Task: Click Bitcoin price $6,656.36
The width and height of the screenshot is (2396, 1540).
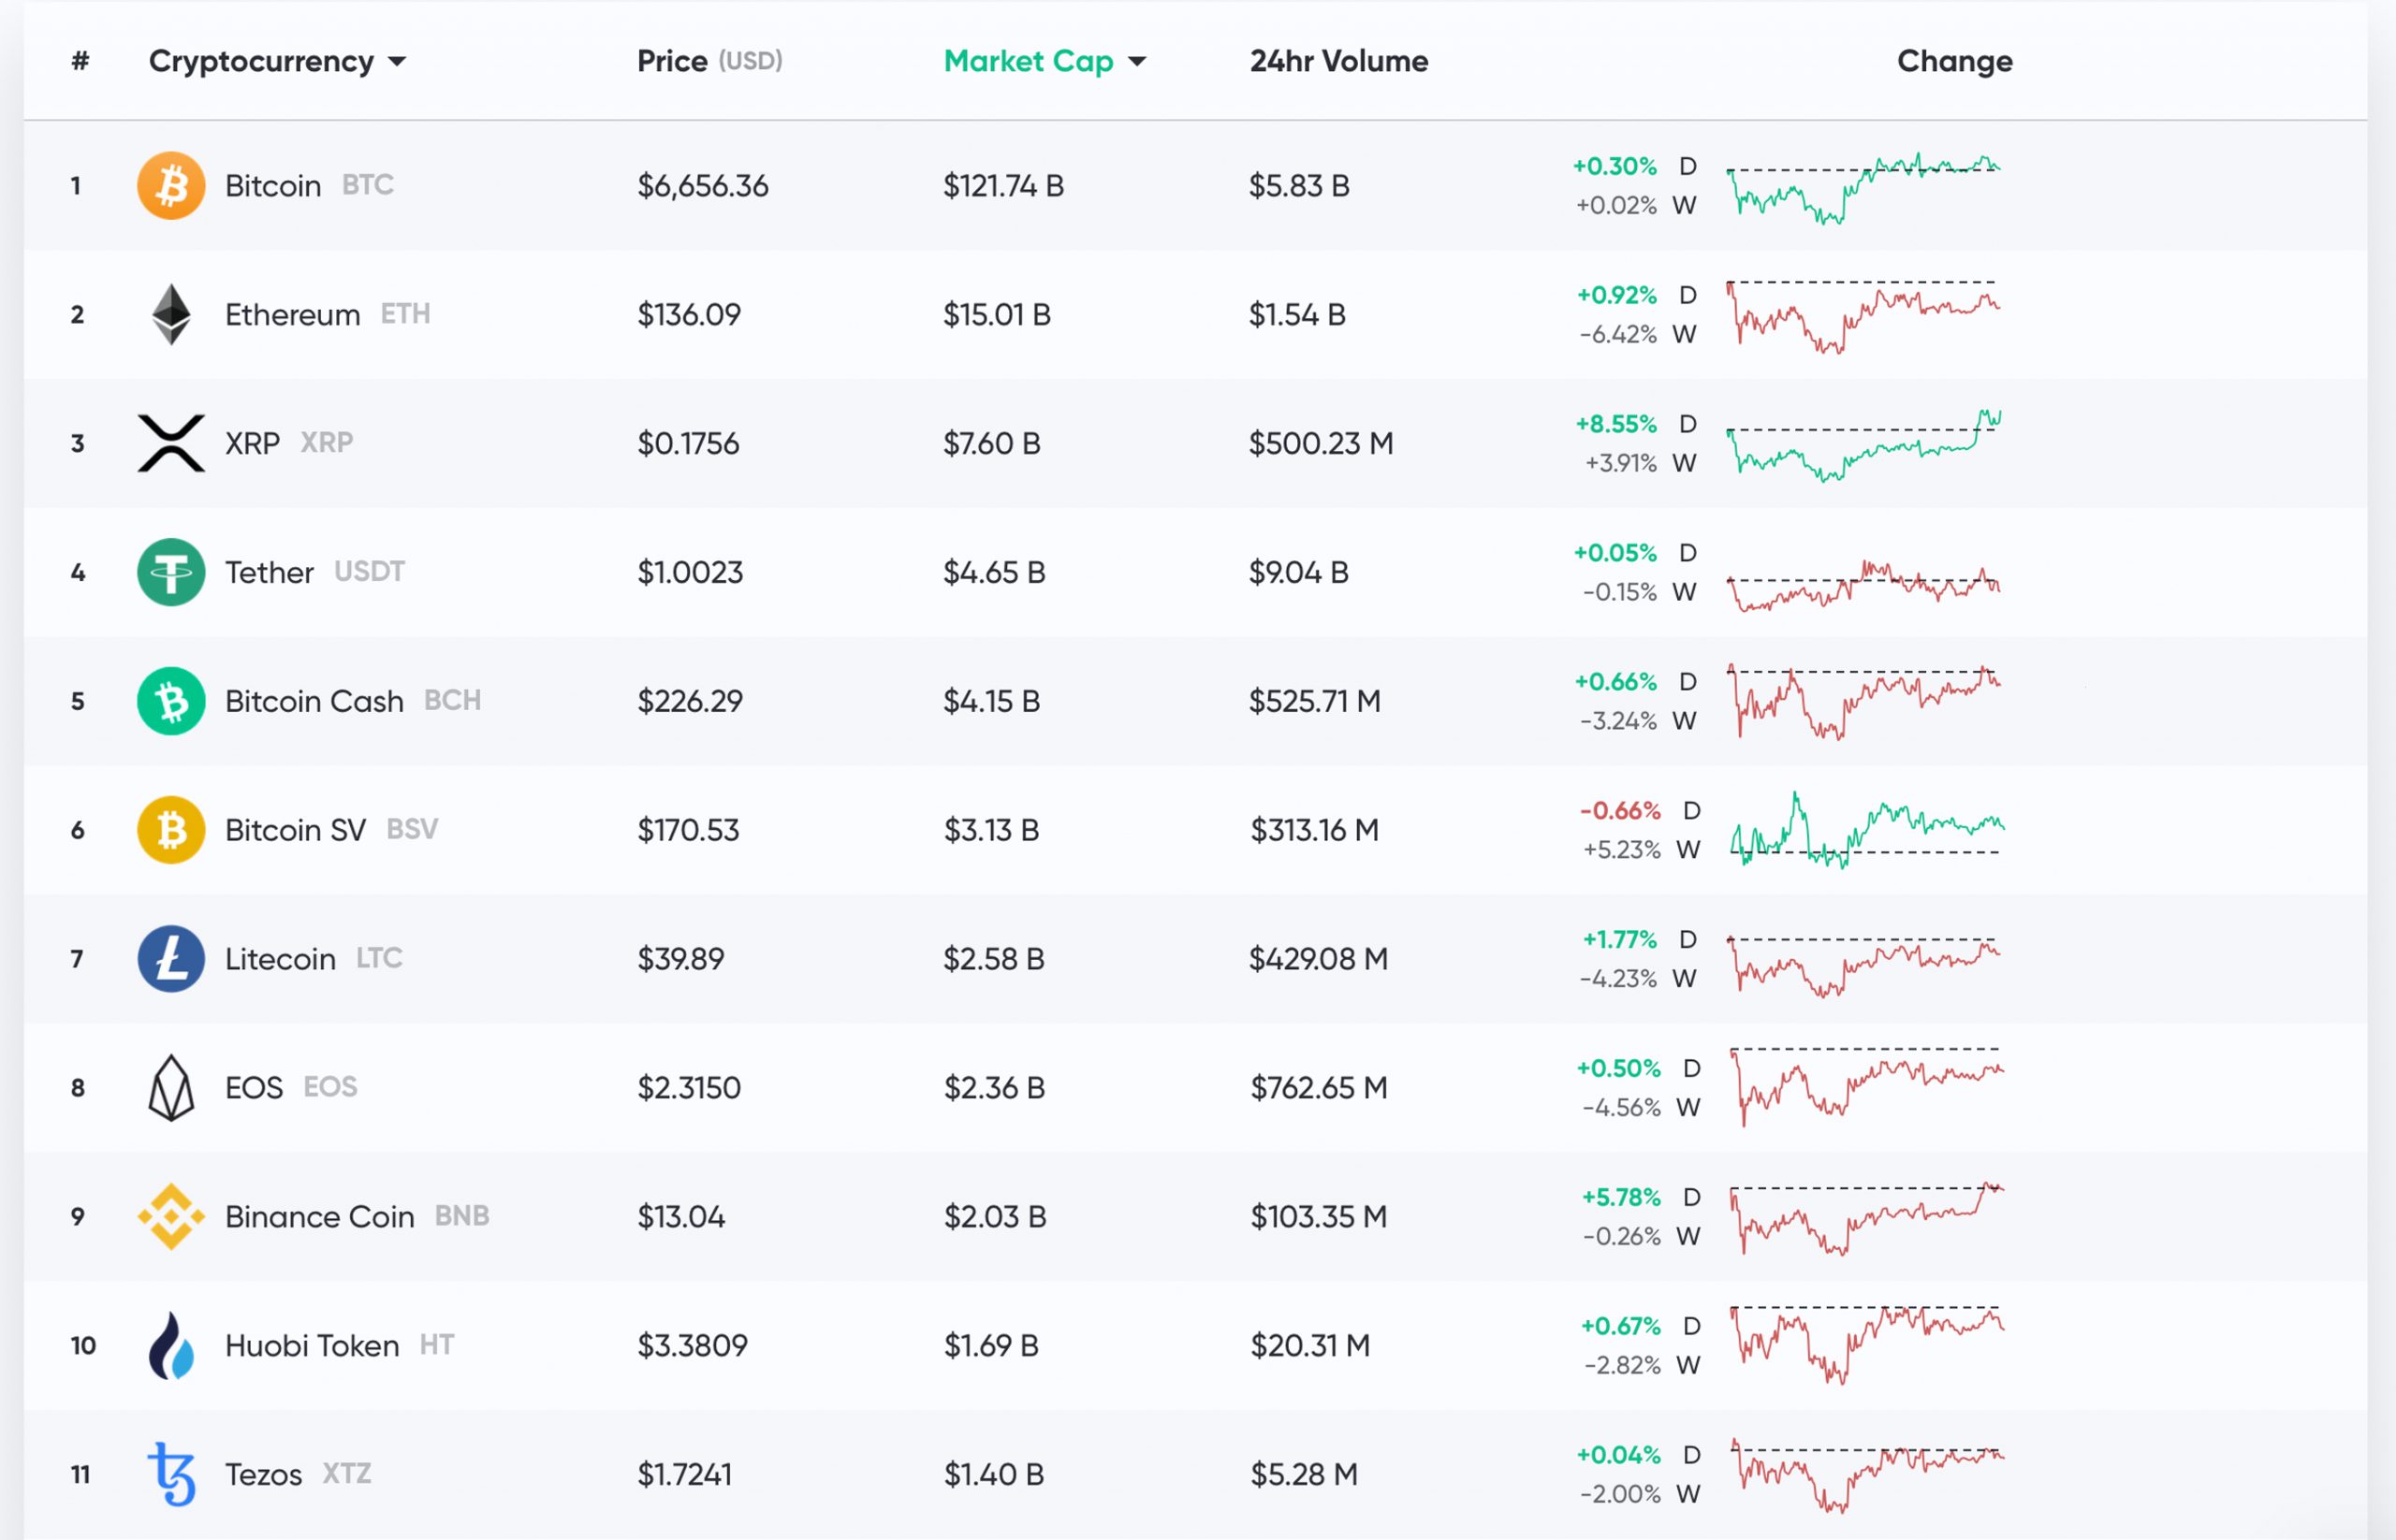Action: (x=702, y=186)
